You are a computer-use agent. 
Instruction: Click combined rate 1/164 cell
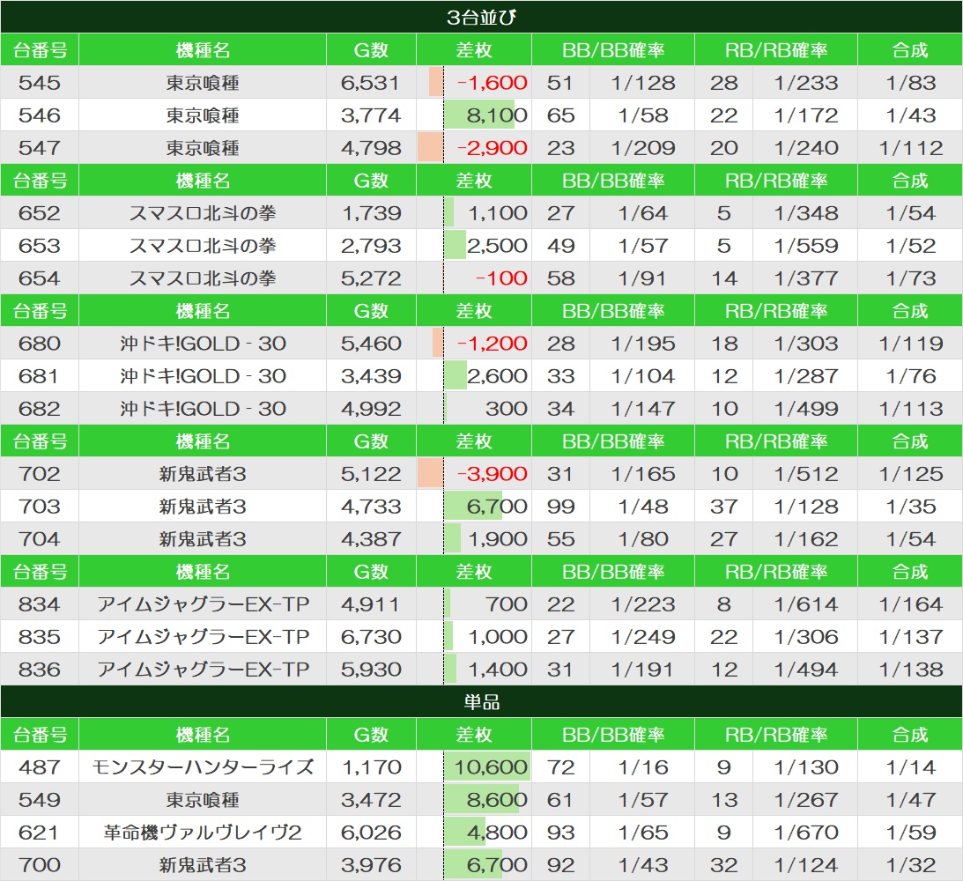pos(910,604)
